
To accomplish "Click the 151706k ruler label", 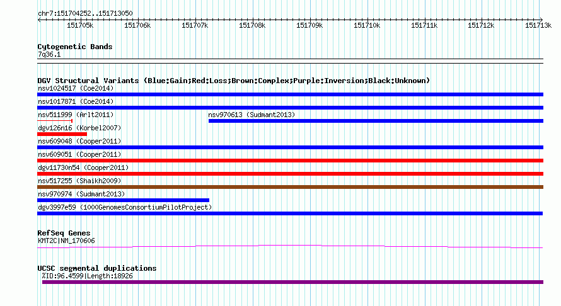I will point(137,25).
